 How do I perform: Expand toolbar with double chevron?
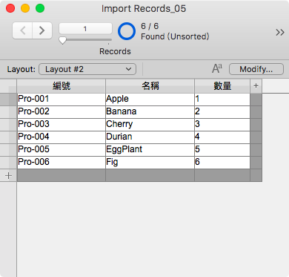point(280,32)
